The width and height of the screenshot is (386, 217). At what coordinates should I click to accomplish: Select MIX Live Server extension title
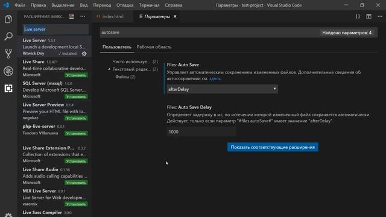[39, 191]
